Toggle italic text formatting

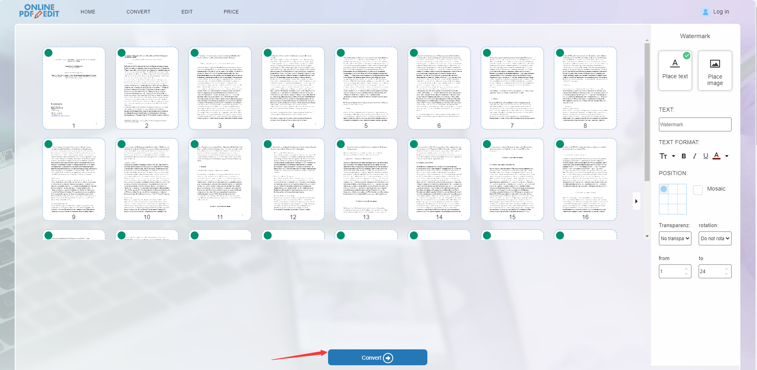pos(695,156)
